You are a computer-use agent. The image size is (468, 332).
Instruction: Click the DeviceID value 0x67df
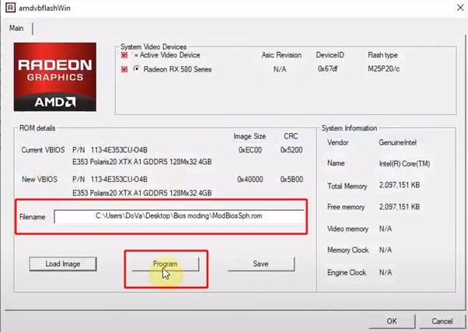pos(328,69)
